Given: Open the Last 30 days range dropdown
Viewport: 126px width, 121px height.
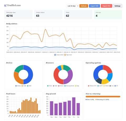Looking at the screenshot, I should (x=72, y=6).
